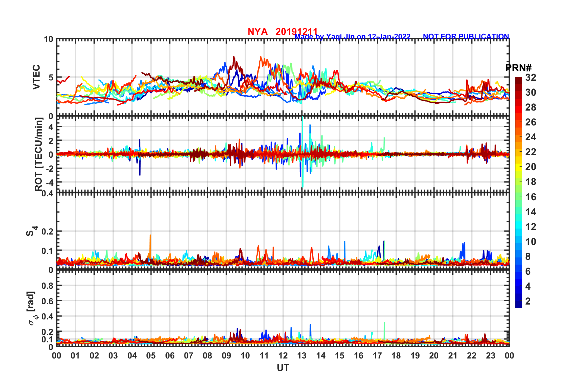The image size is (566, 385).
Task: Click the x-axis tick label 17
Action: point(377,355)
